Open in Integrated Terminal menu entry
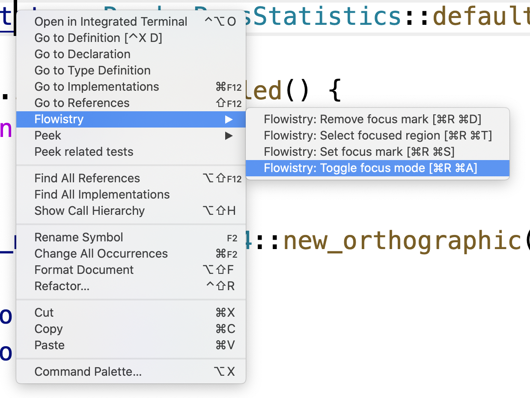Screen dimensions: 530x398 click(x=111, y=22)
